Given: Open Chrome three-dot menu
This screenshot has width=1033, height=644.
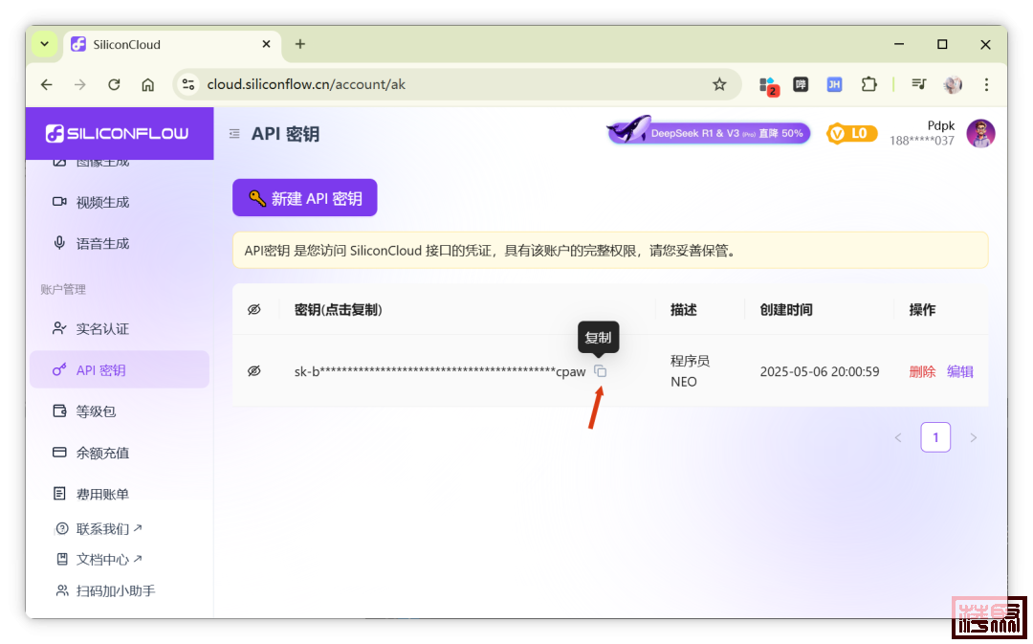Looking at the screenshot, I should tap(986, 84).
